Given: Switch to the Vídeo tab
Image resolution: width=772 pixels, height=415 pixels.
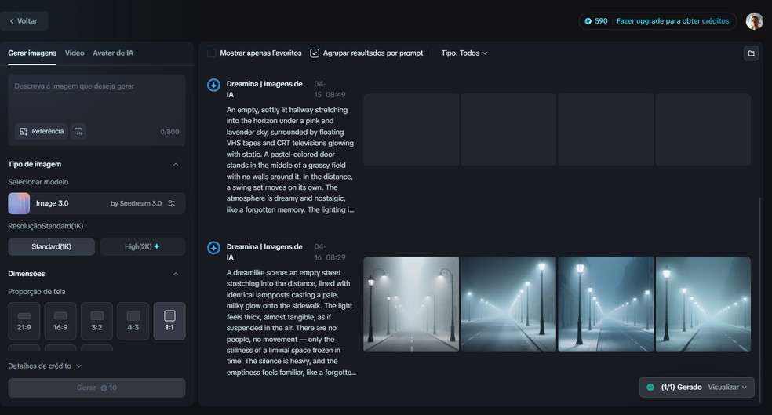Looking at the screenshot, I should 75,53.
